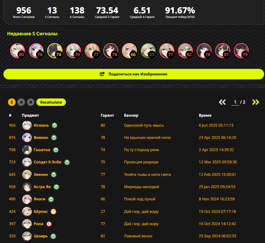Open the Мириады мелодий banner
The image size is (265, 243).
[141, 187]
